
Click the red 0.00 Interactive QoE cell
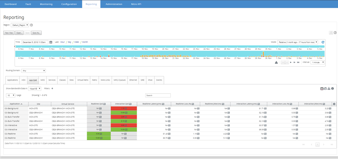pos(124,125)
